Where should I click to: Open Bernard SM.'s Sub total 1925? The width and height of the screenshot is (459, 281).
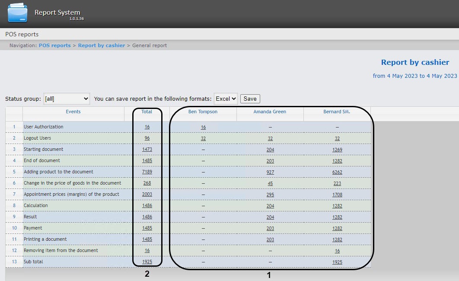[x=337, y=262]
